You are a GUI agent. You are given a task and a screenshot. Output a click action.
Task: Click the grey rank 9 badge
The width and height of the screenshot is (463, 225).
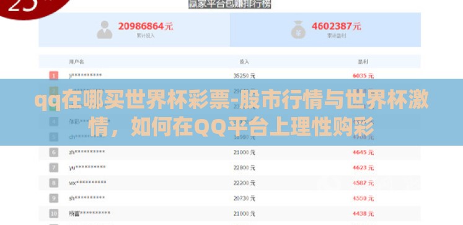click(x=54, y=198)
